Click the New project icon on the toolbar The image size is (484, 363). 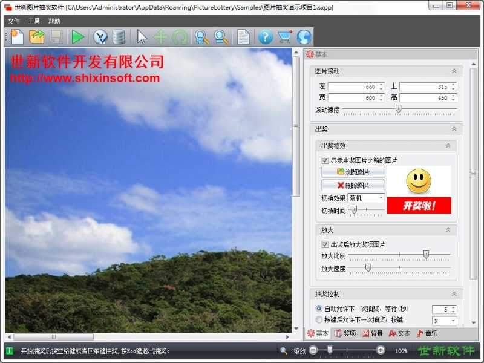point(17,36)
